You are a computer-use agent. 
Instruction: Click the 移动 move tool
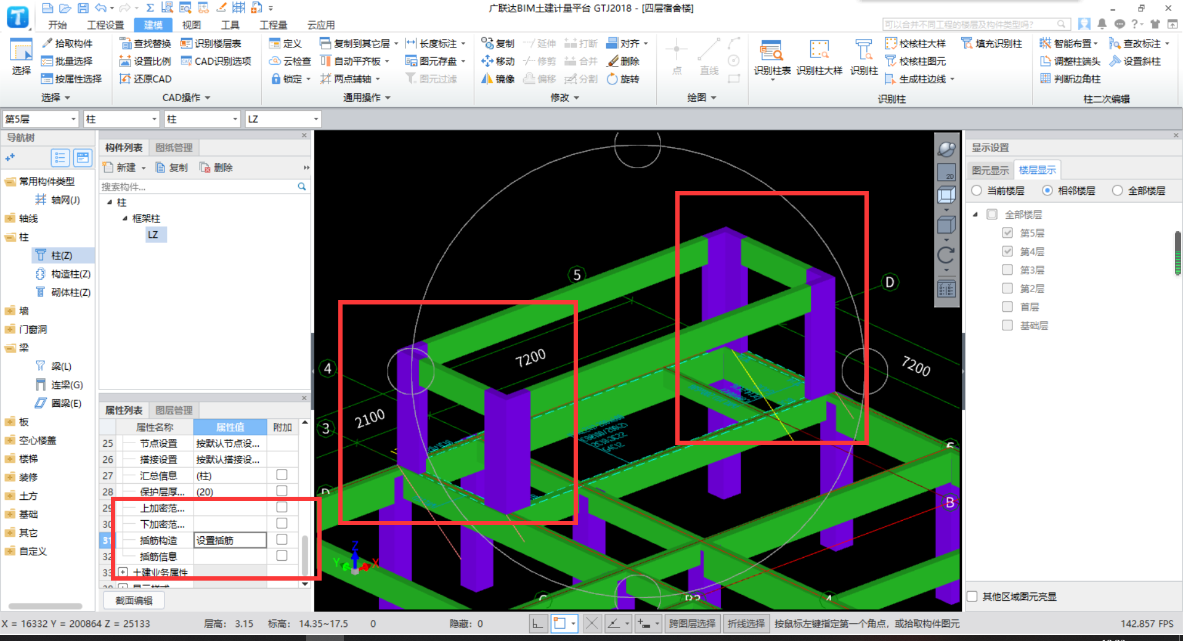[x=498, y=61]
